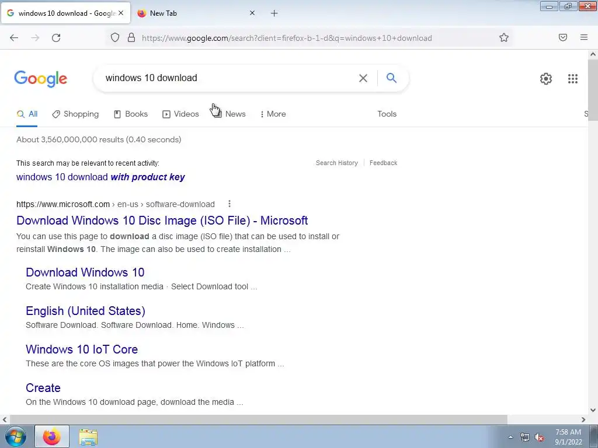Go back to the previous page
598x448 pixels.
14,38
